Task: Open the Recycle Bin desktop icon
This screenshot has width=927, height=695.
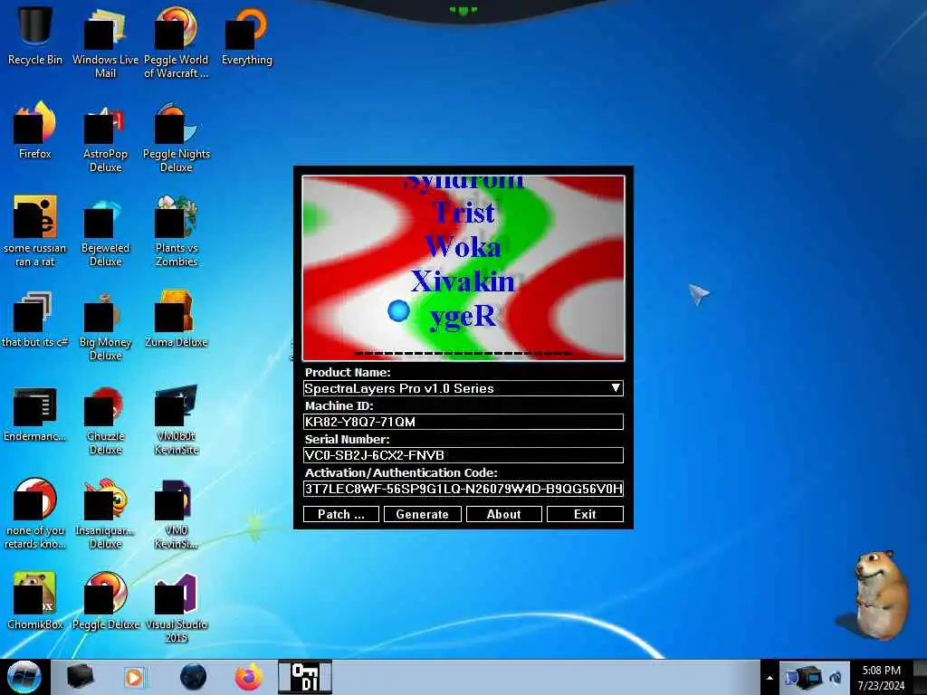Action: click(x=35, y=35)
